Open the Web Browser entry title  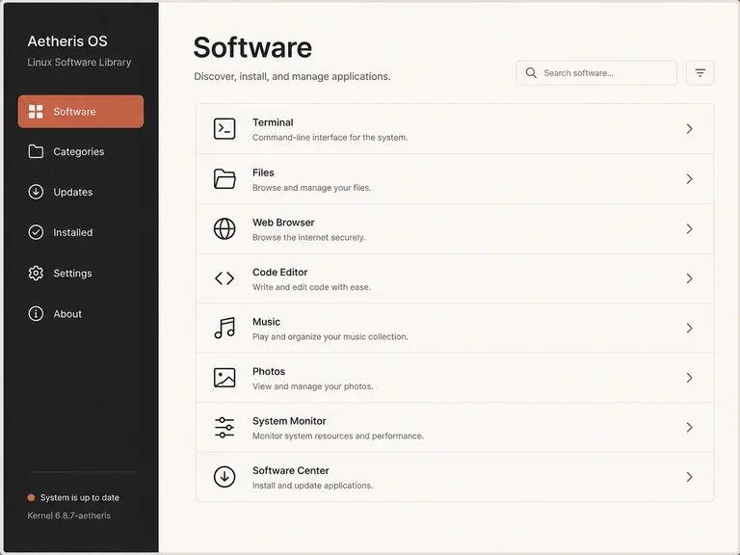pyautogui.click(x=283, y=223)
